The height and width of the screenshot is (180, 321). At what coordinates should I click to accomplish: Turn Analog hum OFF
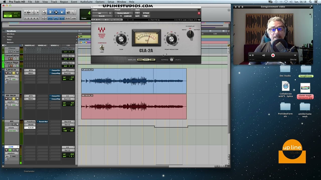[x=152, y=60]
